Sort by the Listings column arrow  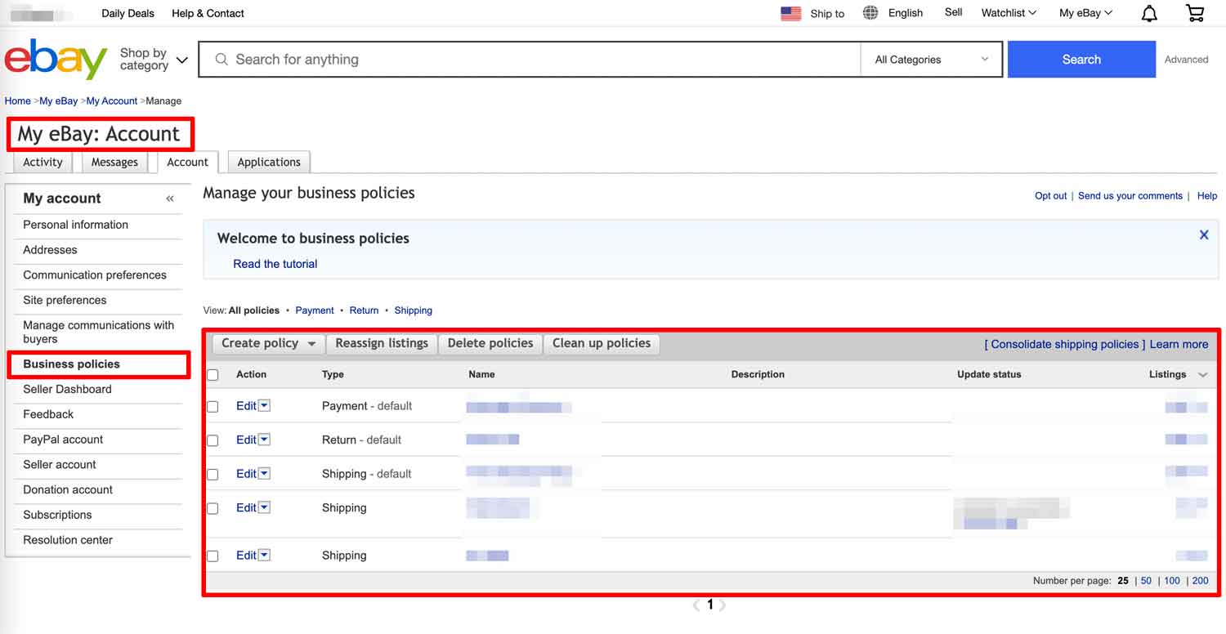click(x=1202, y=375)
